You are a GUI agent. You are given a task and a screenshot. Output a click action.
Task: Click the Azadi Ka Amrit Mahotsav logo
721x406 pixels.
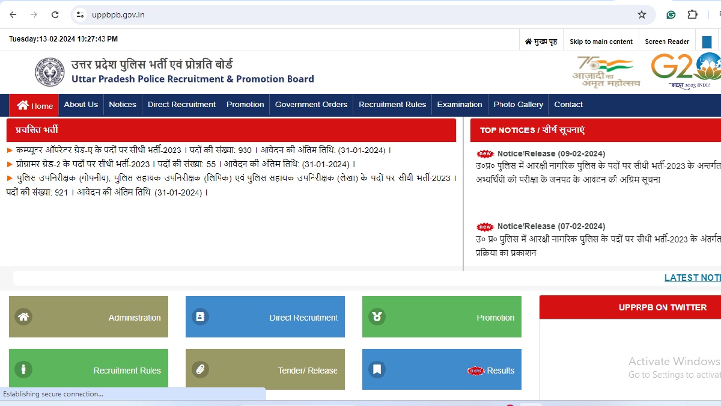(606, 72)
